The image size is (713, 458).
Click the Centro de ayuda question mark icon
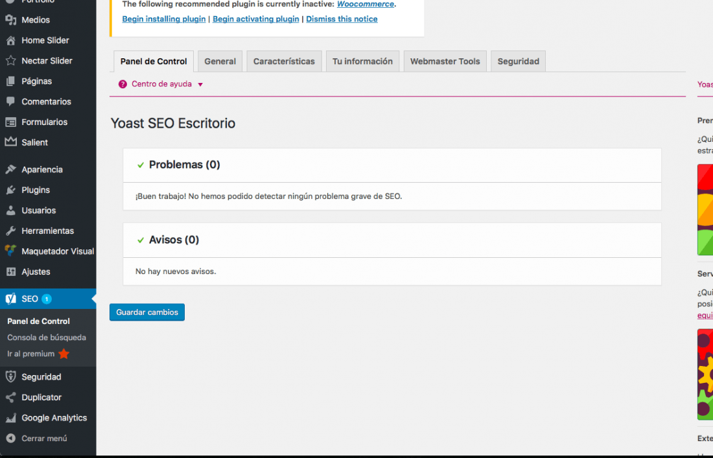click(x=123, y=84)
